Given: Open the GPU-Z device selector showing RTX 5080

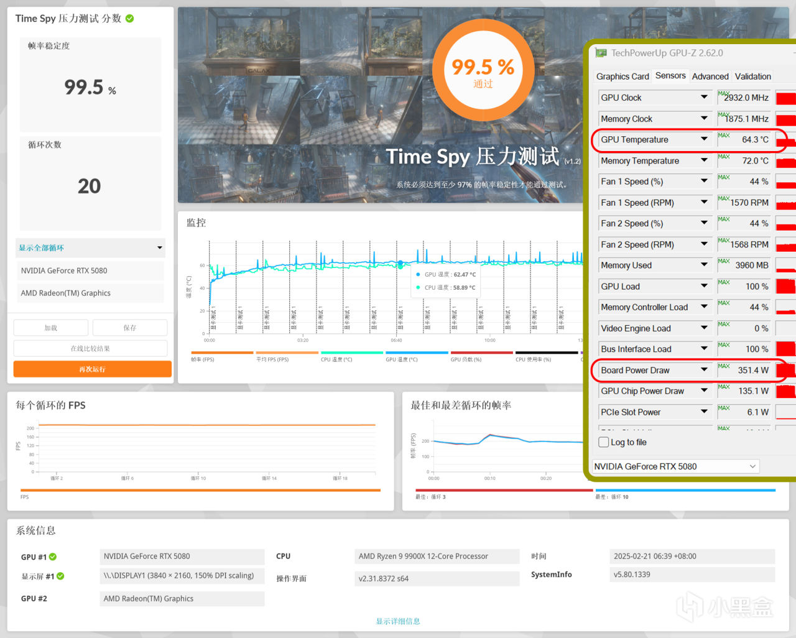Looking at the screenshot, I should pyautogui.click(x=675, y=466).
